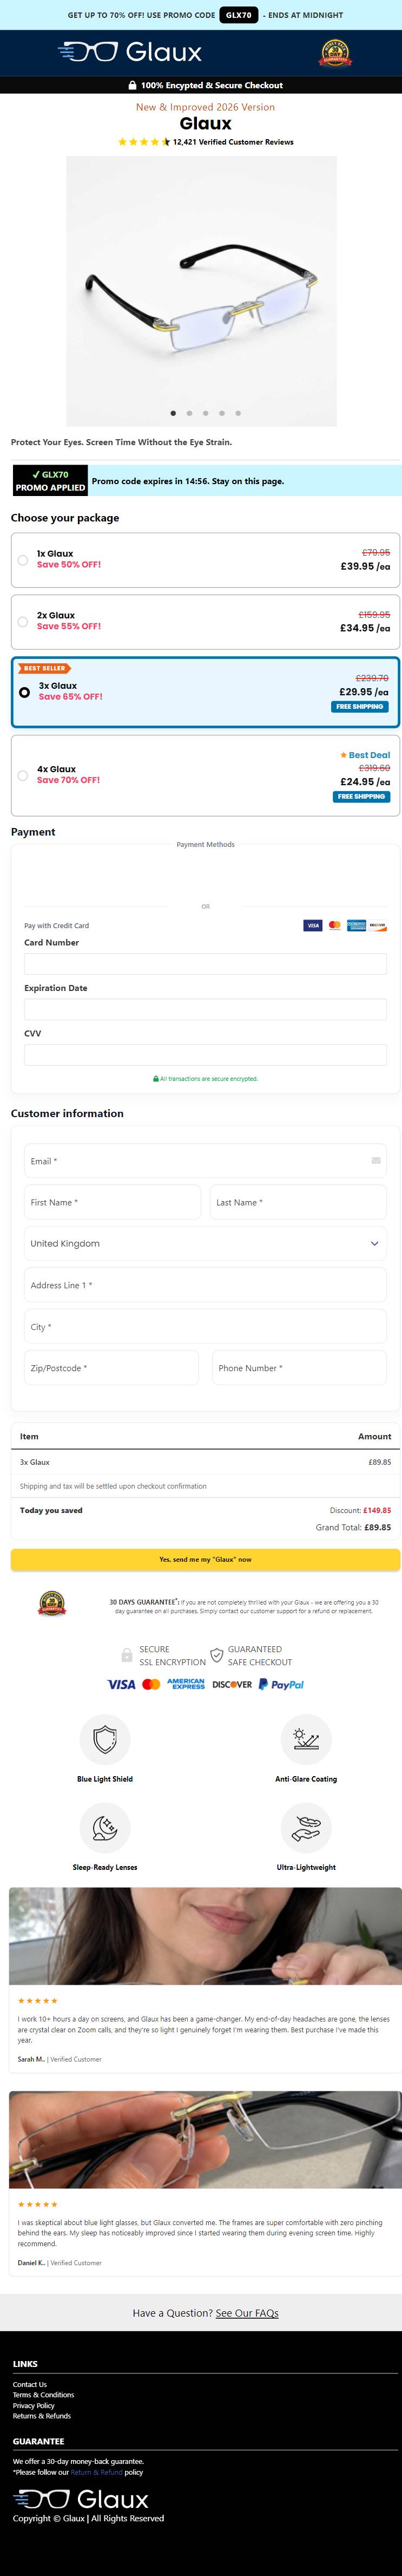Click the Discount £149.85 value
Screen dimensions: 402x2576
pyautogui.click(x=377, y=1511)
